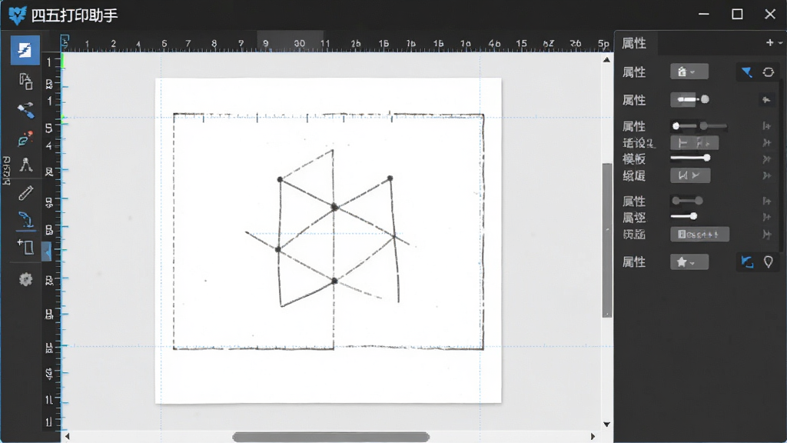This screenshot has height=443, width=787.
Task: Click the left middle node of the drawing
Action: (x=277, y=249)
